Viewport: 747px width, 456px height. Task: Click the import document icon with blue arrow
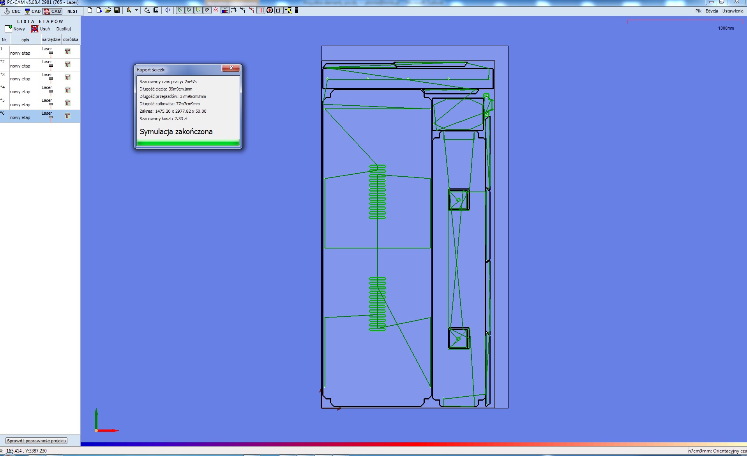[x=99, y=10]
